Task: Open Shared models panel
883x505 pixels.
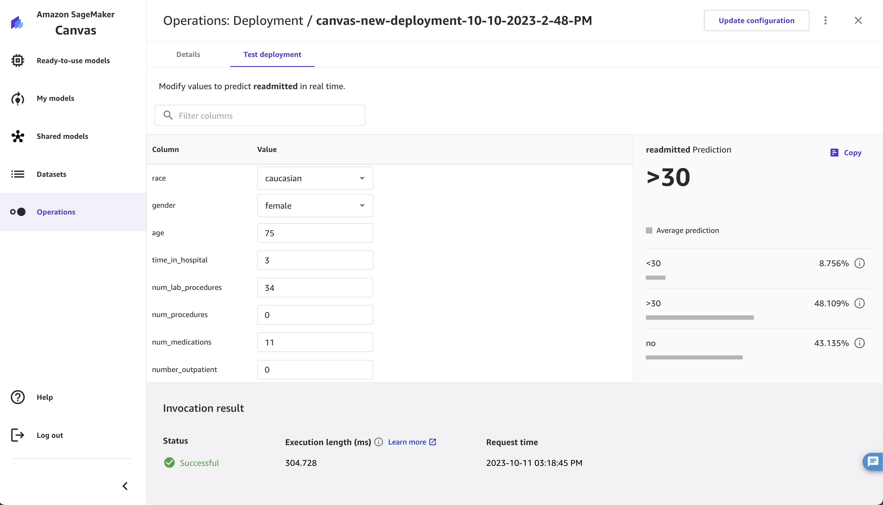Action: (x=63, y=136)
